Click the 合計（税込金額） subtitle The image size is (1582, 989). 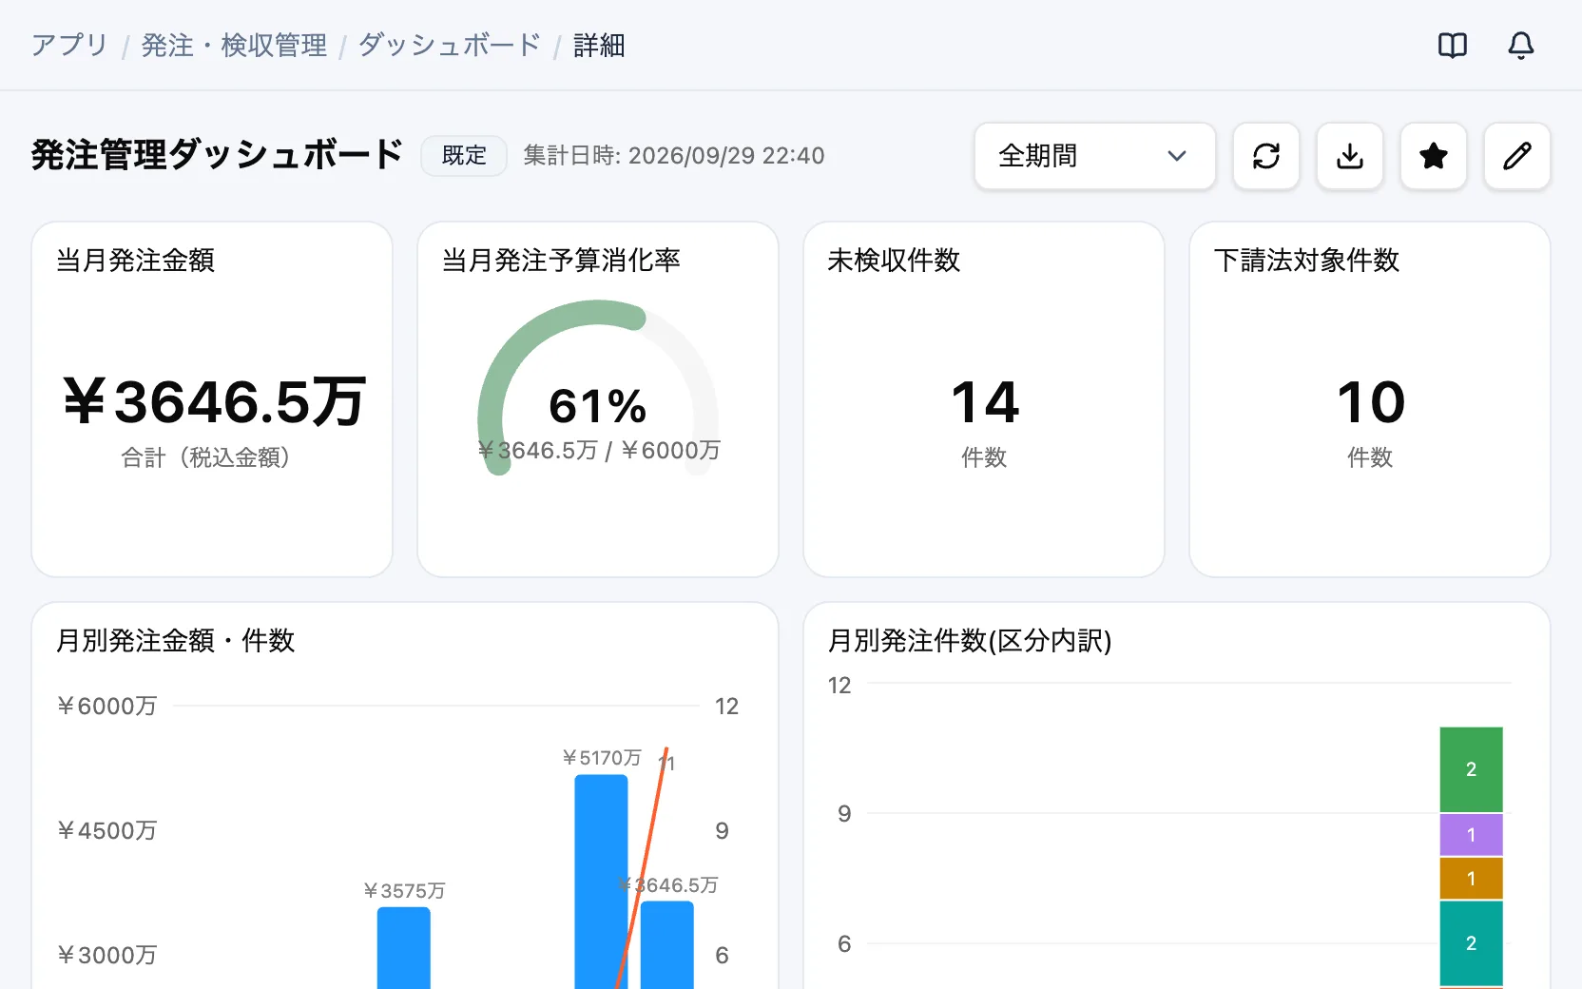click(x=205, y=457)
